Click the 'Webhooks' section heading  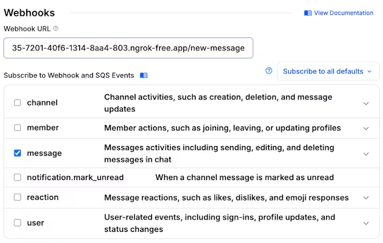(29, 12)
